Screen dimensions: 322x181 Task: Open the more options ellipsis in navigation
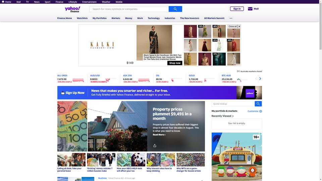[231, 18]
